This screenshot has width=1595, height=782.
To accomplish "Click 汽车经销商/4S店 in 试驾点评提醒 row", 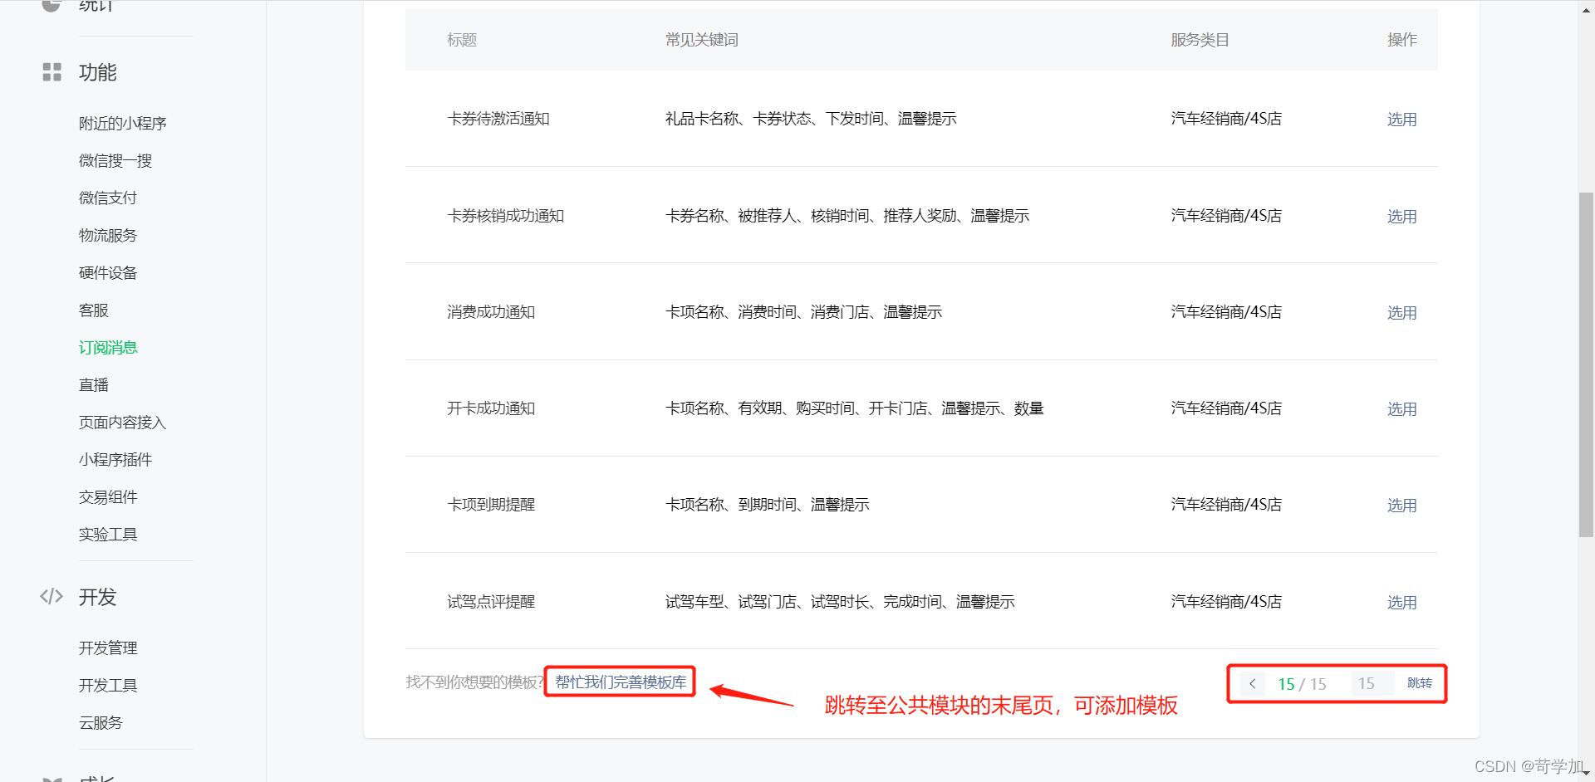I will click(x=1226, y=602).
